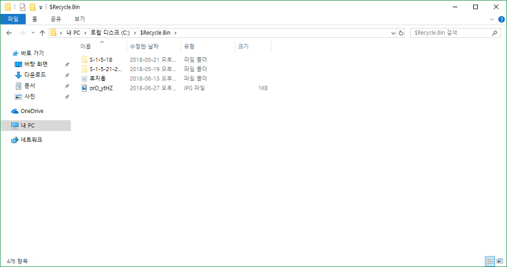Select the 휴지통 recycle bin icon
The height and width of the screenshot is (267, 507).
[x=84, y=78]
